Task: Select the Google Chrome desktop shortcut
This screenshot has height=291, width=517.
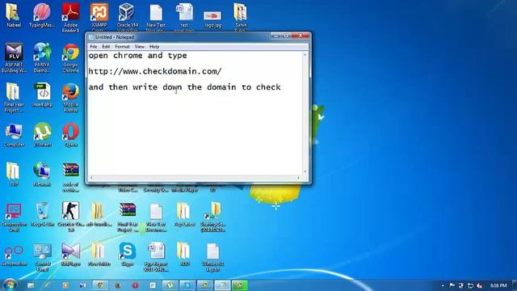Action: [70, 57]
